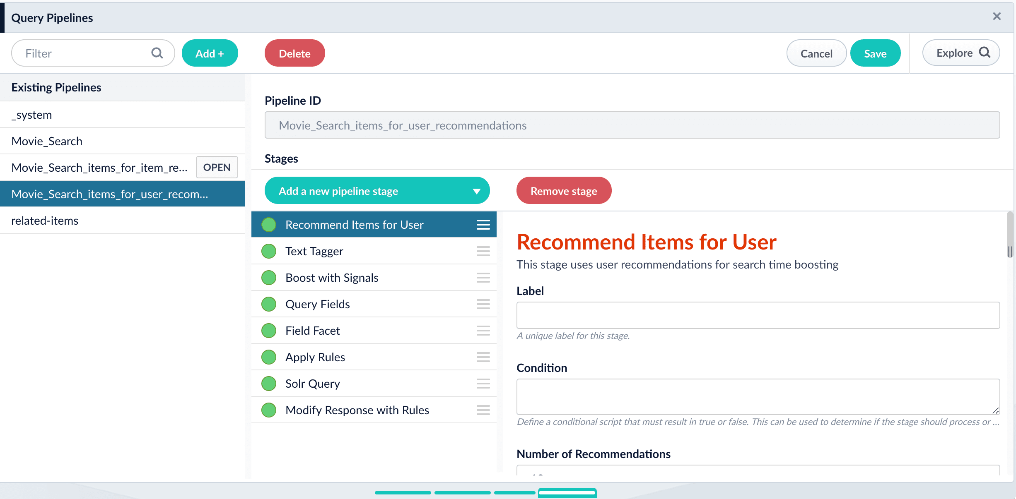Toggle the green status circle on Query Fields
Screen dimensions: 1016x499
269,304
